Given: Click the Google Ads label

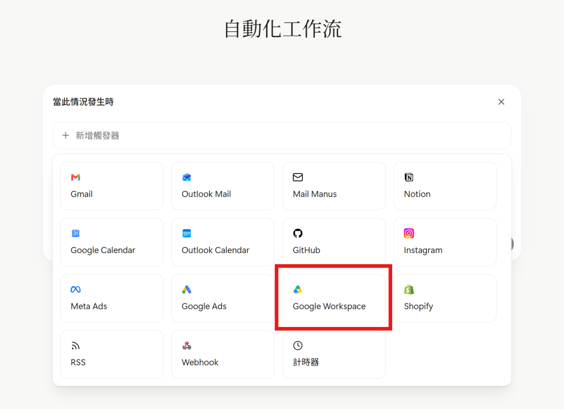Looking at the screenshot, I should (x=204, y=306).
